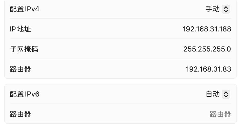Click the 配置 IPv6 label
This screenshot has width=246, height=135.
25,94
